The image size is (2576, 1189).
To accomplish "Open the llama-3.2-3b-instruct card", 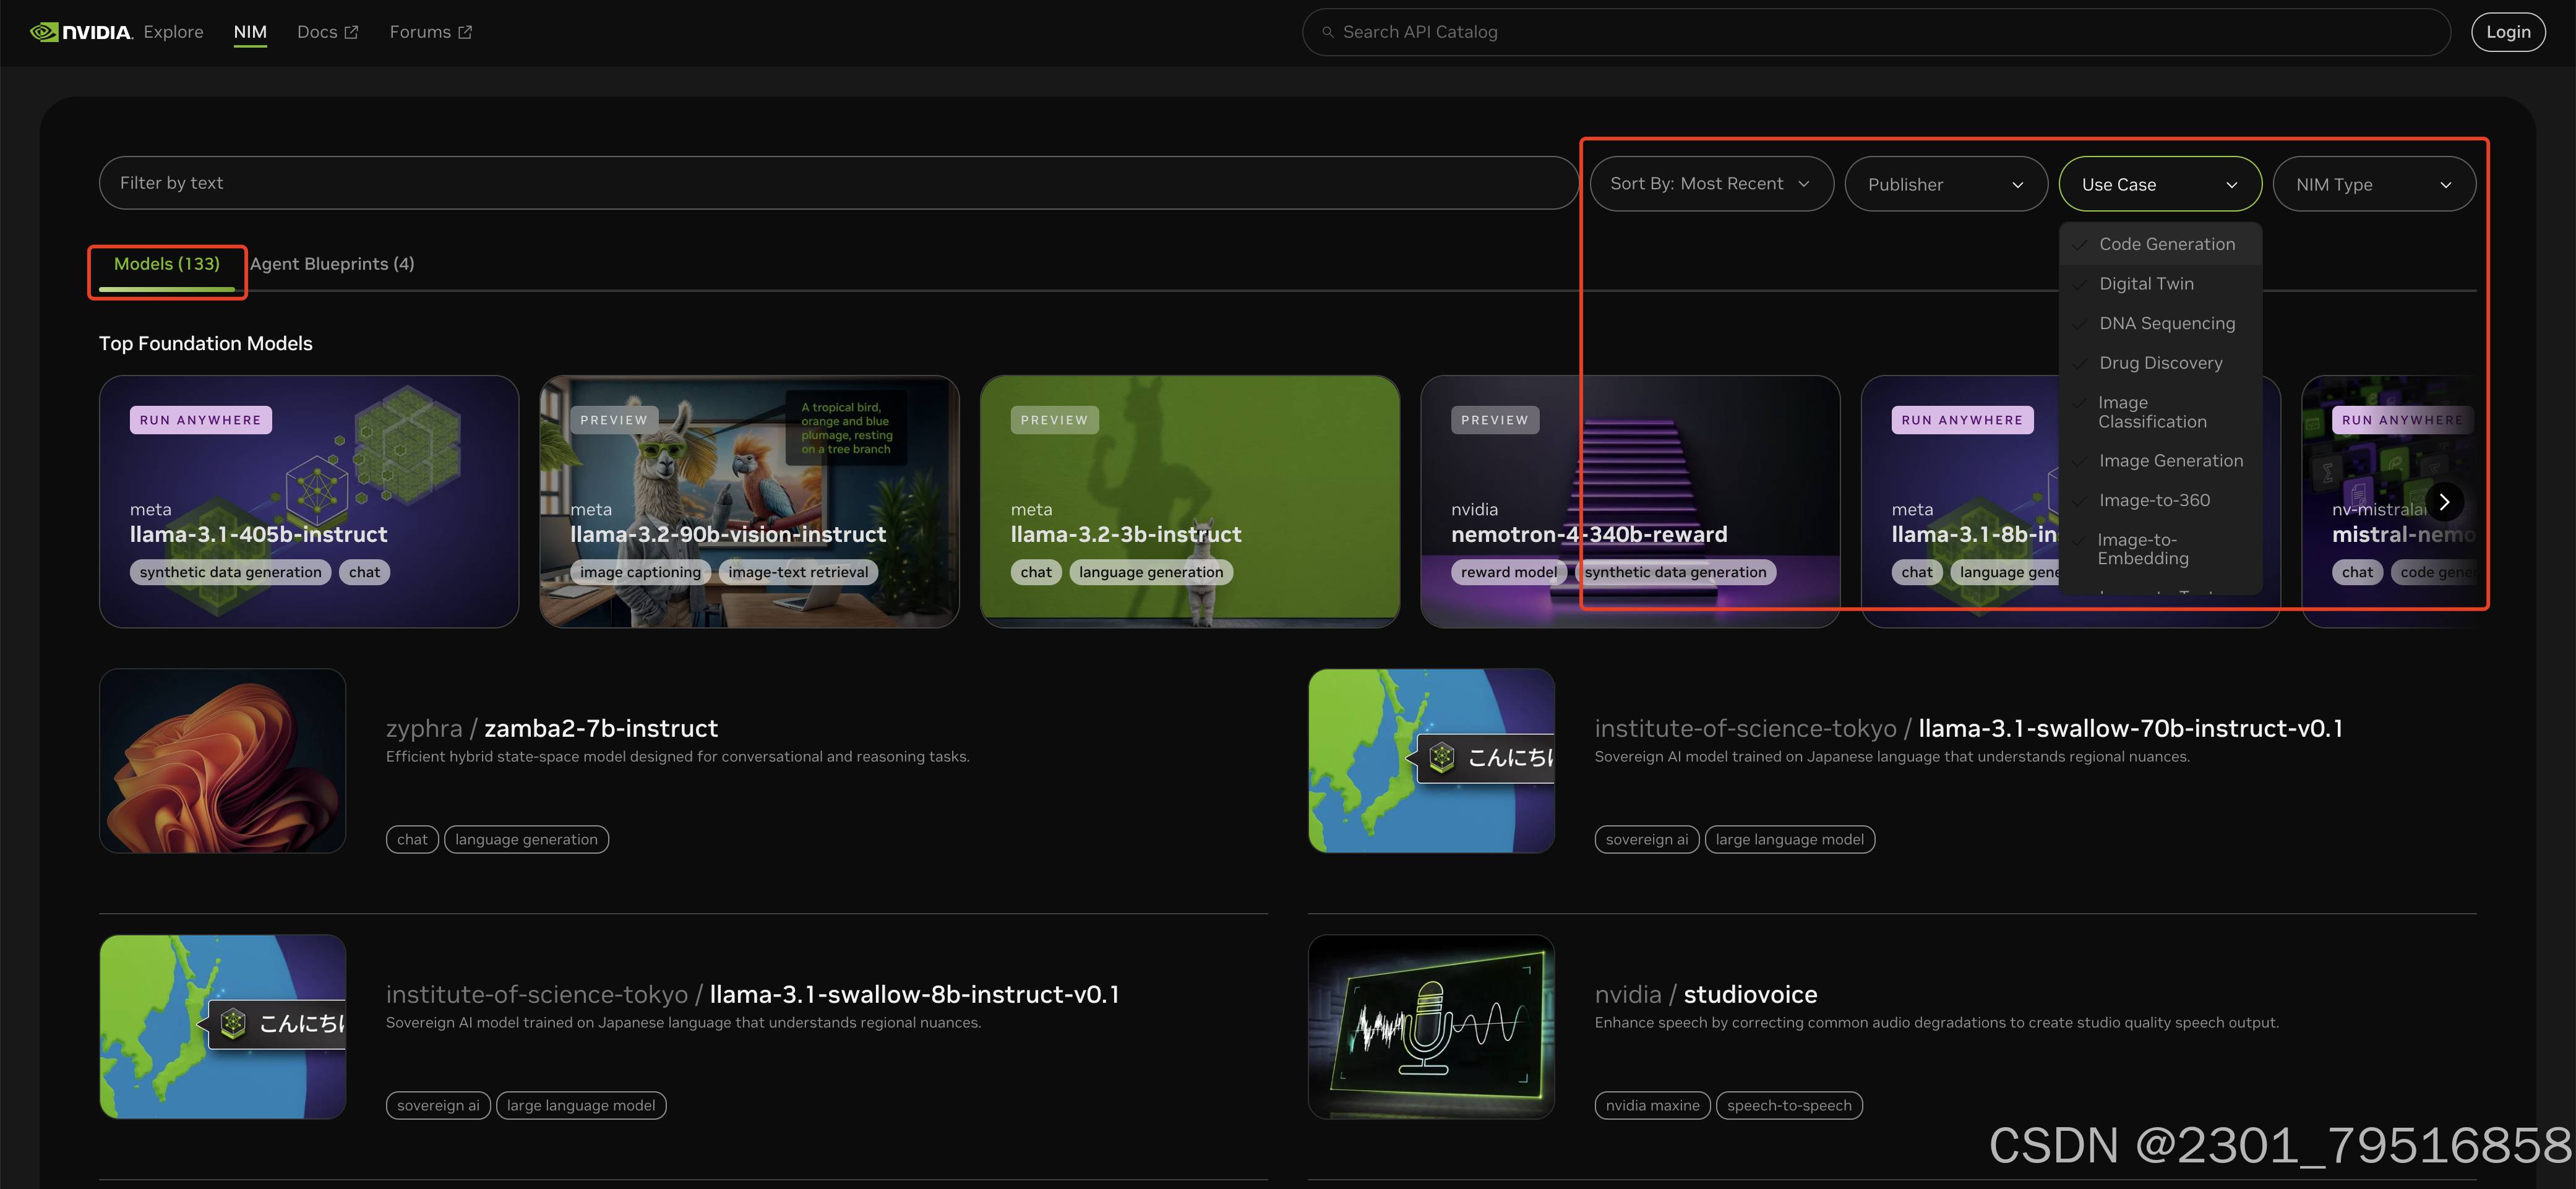I will click(1190, 501).
